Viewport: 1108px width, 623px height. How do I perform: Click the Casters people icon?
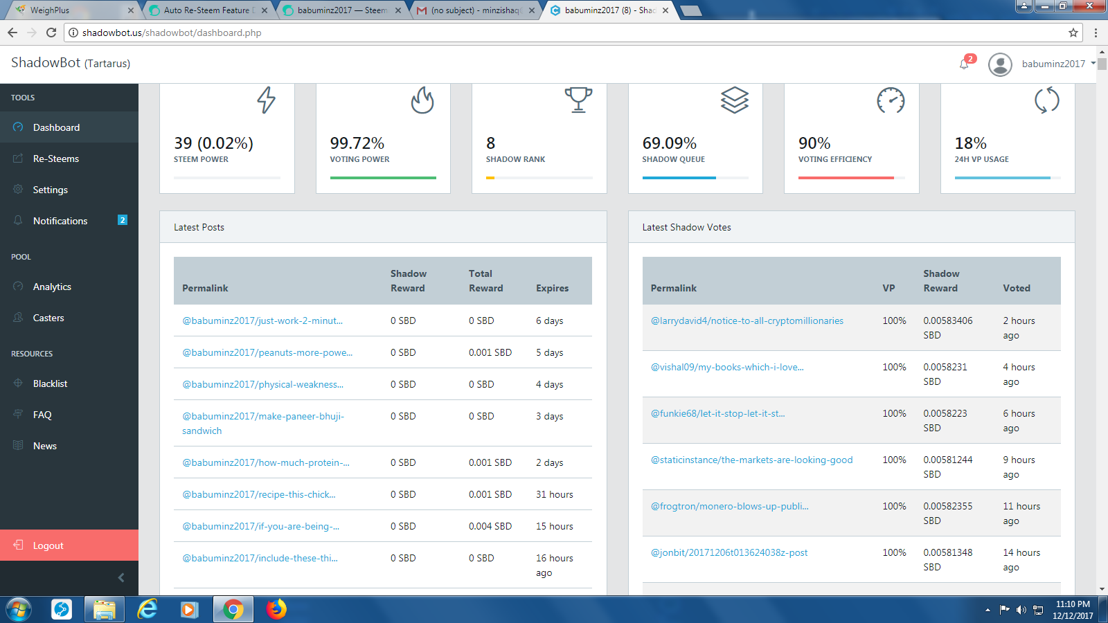tap(18, 317)
